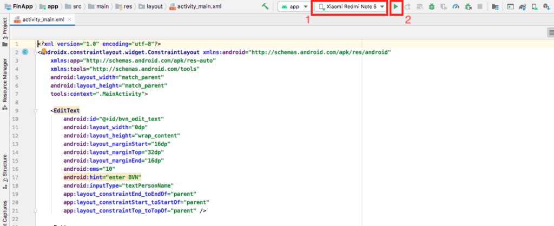Click android:layout_marginEnd="16dp" line
554x226 pixels.
(x=114, y=161)
